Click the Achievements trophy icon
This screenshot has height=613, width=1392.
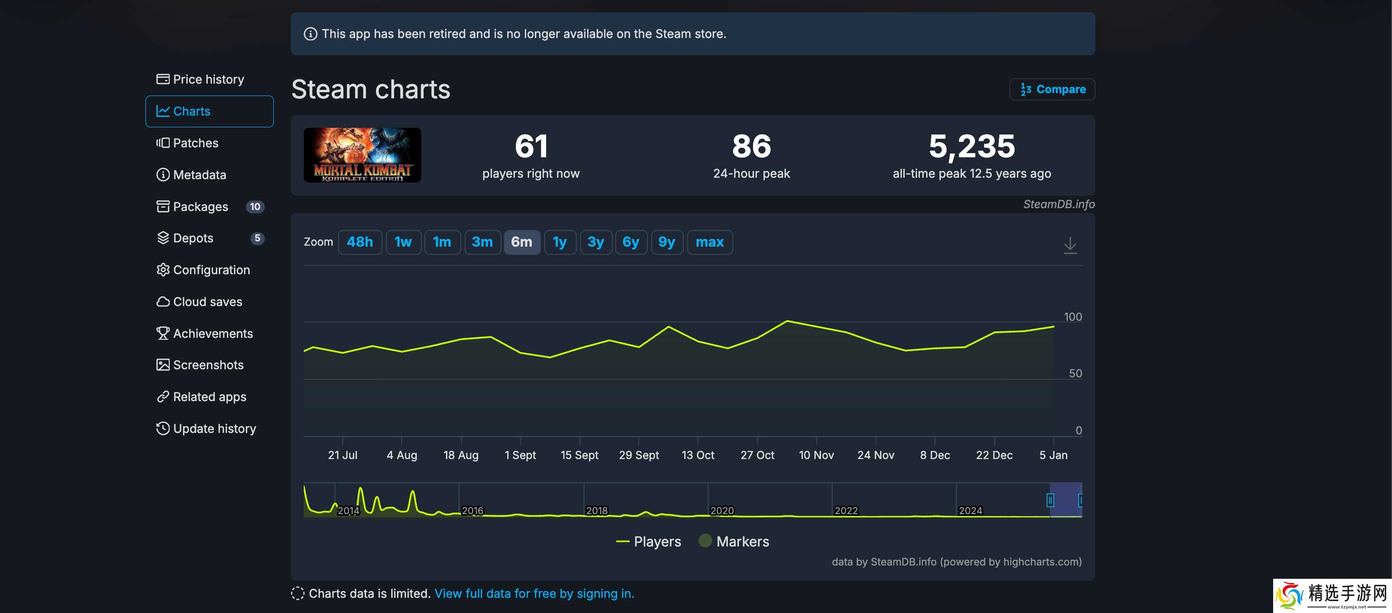[163, 333]
